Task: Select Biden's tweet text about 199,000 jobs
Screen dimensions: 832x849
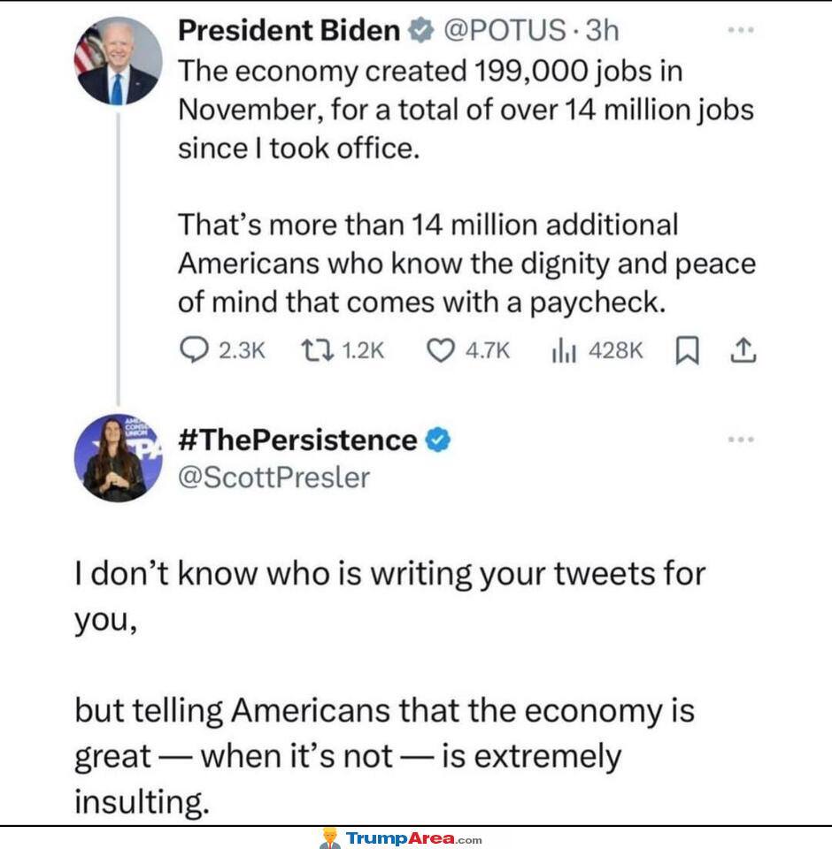Action: [x=466, y=187]
